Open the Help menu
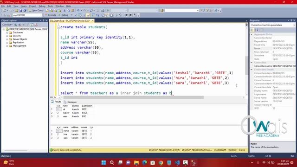 click(68, 6)
